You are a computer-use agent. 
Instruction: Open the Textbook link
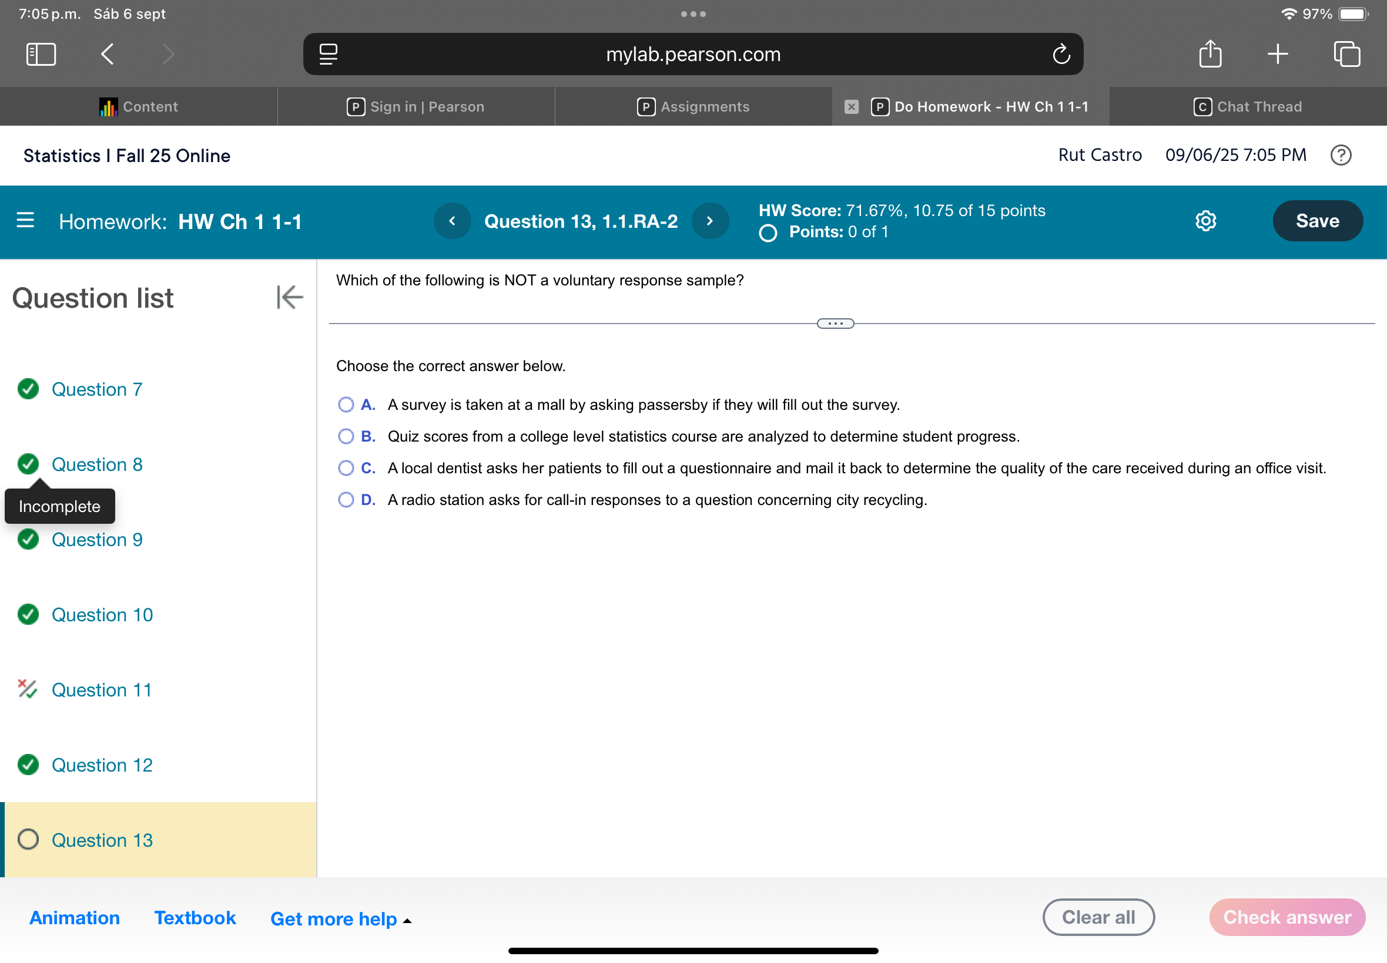point(194,918)
